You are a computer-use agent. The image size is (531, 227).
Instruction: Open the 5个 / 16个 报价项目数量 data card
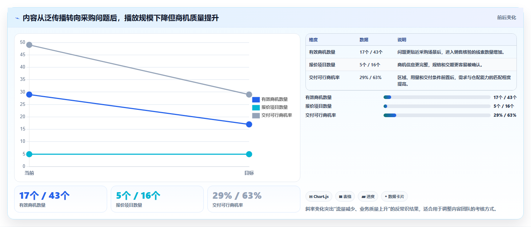157,199
